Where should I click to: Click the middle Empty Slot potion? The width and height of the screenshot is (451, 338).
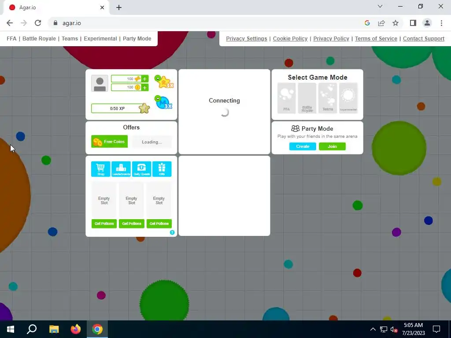(131, 200)
